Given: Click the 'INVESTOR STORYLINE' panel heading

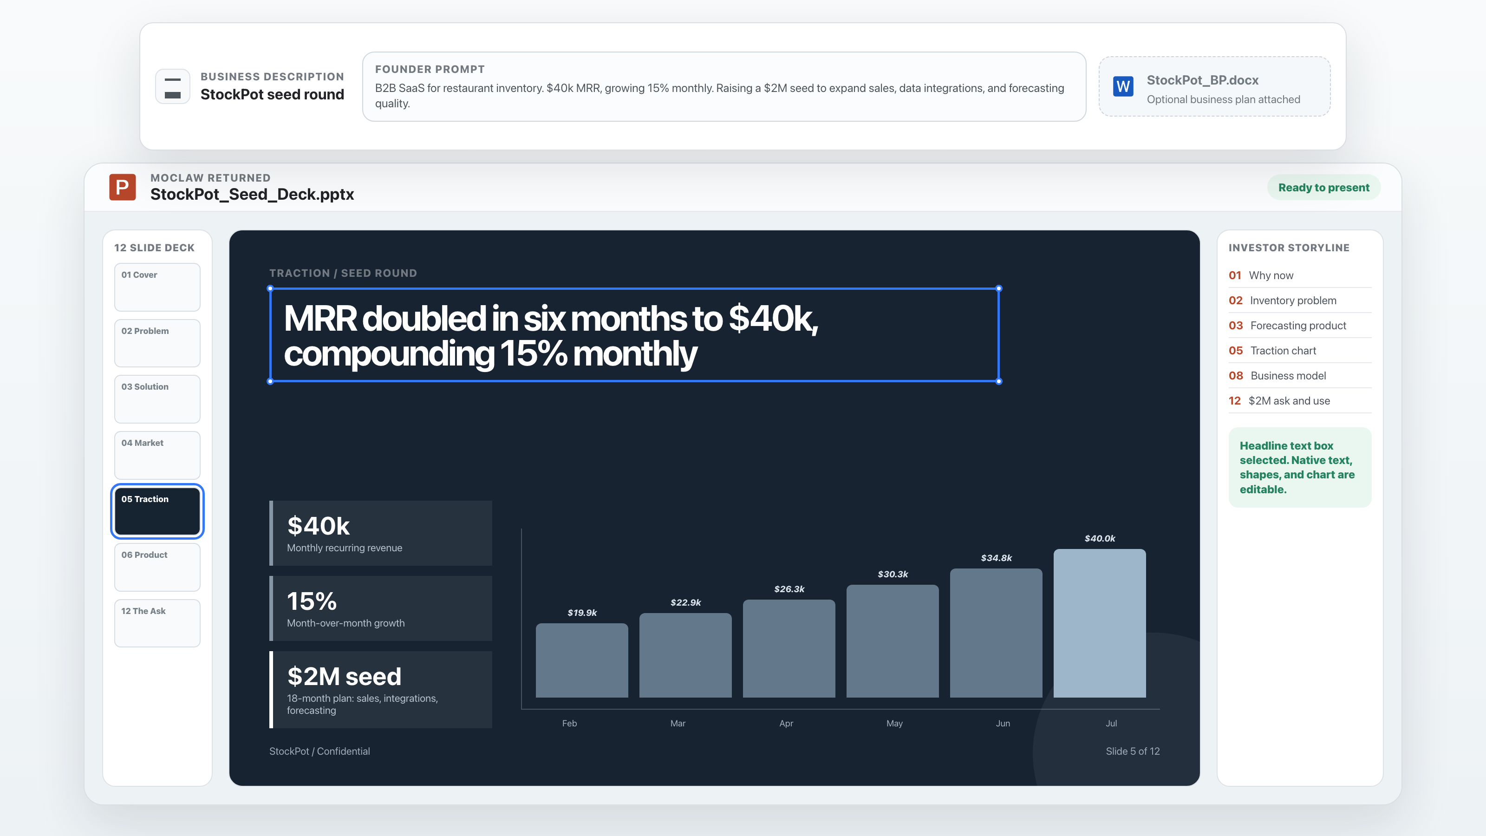Looking at the screenshot, I should pyautogui.click(x=1289, y=248).
